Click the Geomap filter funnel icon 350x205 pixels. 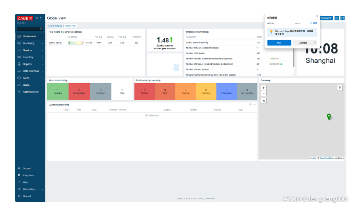click(340, 88)
